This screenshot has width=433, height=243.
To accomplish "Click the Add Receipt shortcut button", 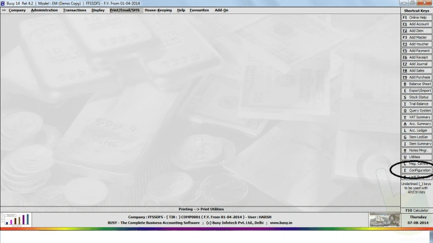I will tap(417, 57).
